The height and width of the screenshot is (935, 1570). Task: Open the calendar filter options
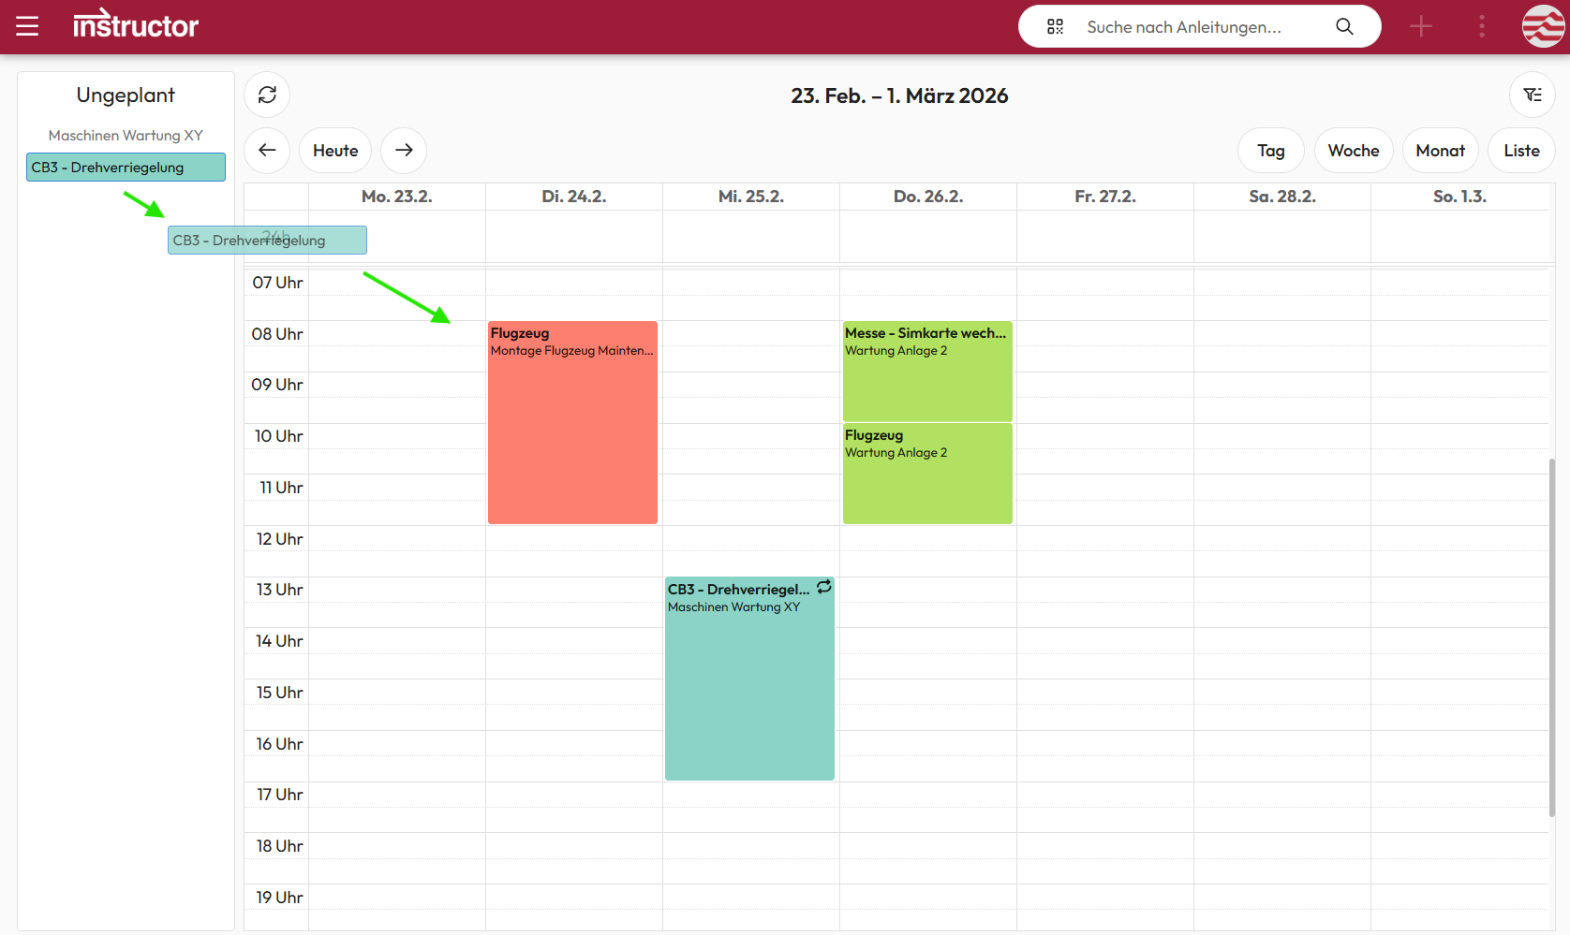1532,95
